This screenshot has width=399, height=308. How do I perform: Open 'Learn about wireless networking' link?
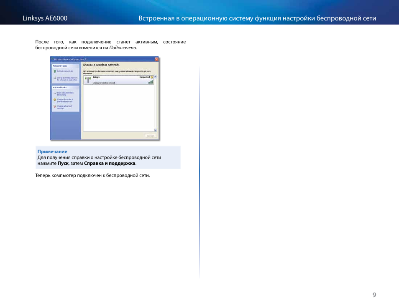pyautogui.click(x=65, y=94)
